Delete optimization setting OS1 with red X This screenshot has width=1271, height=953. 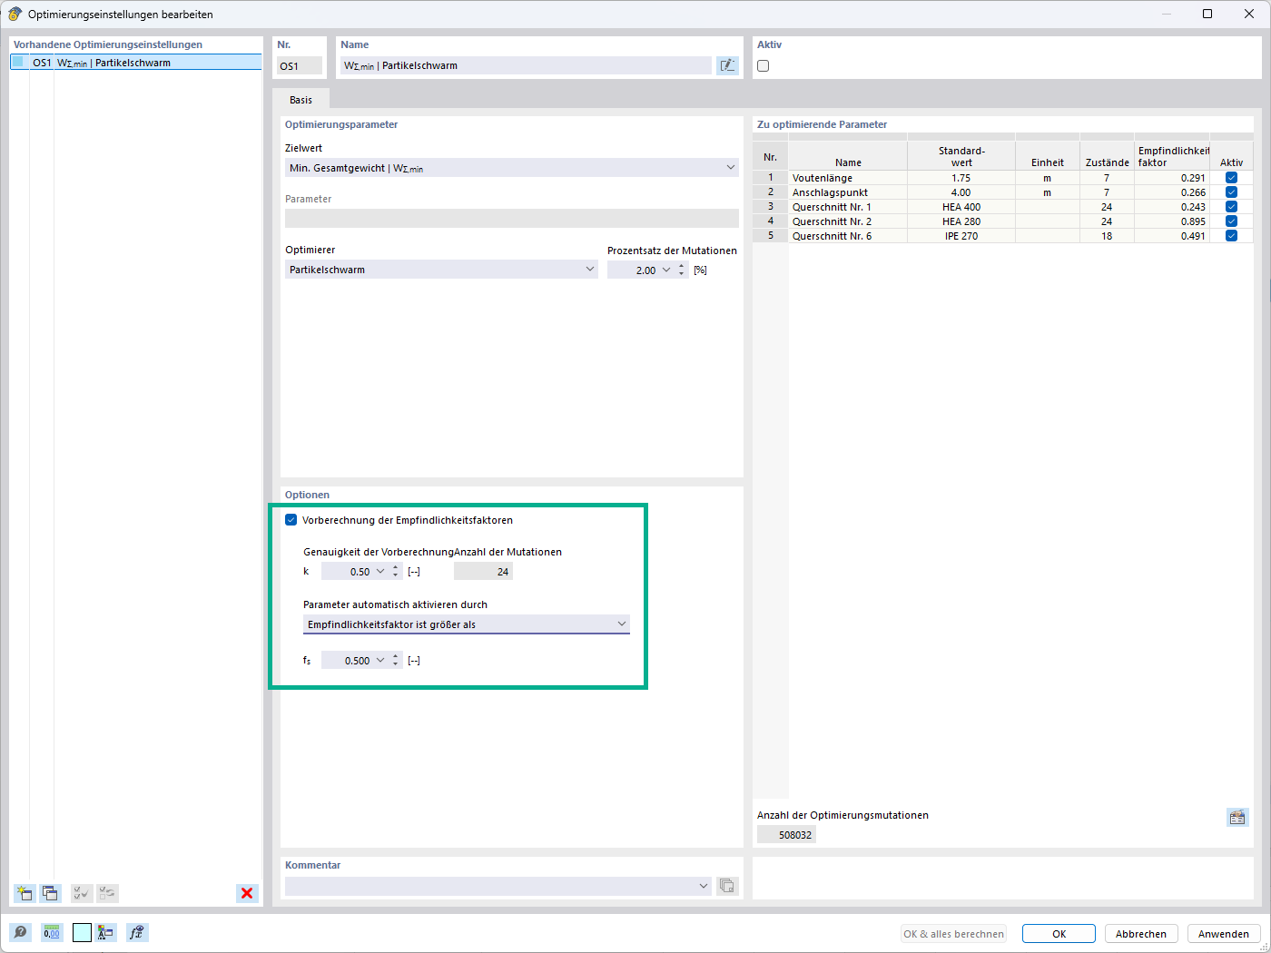point(247,893)
